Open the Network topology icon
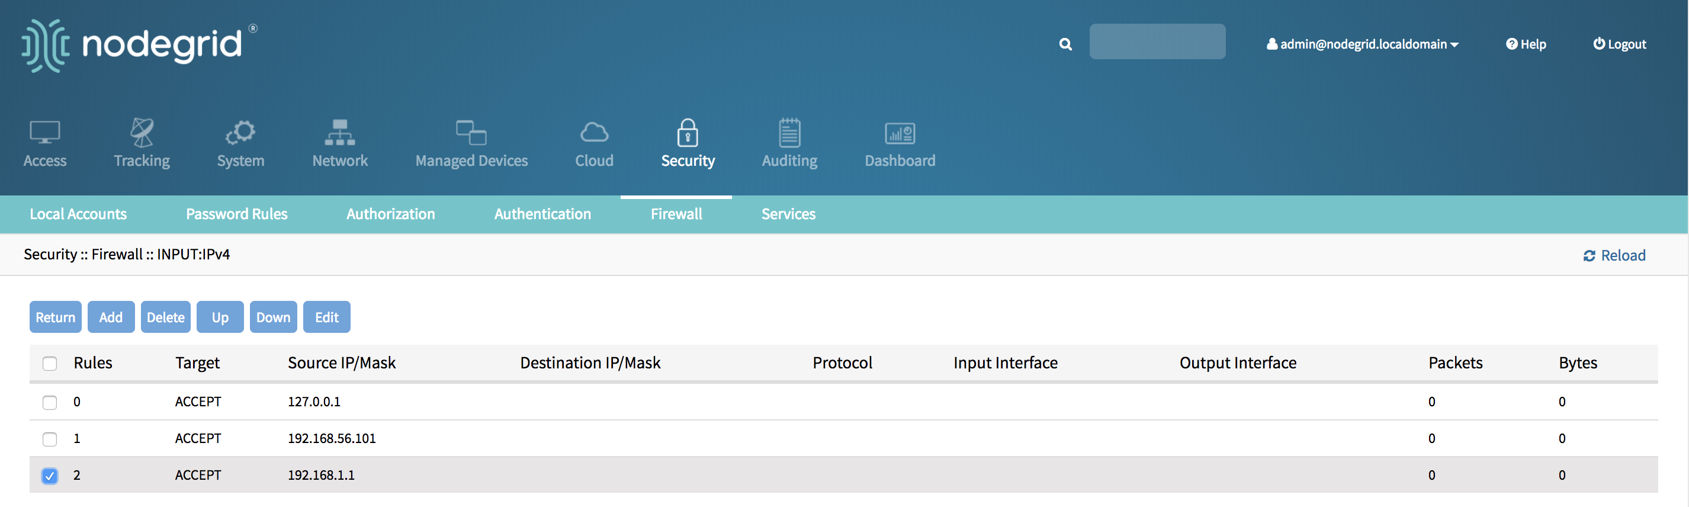Viewport: 1689px width, 507px height. coord(340,133)
